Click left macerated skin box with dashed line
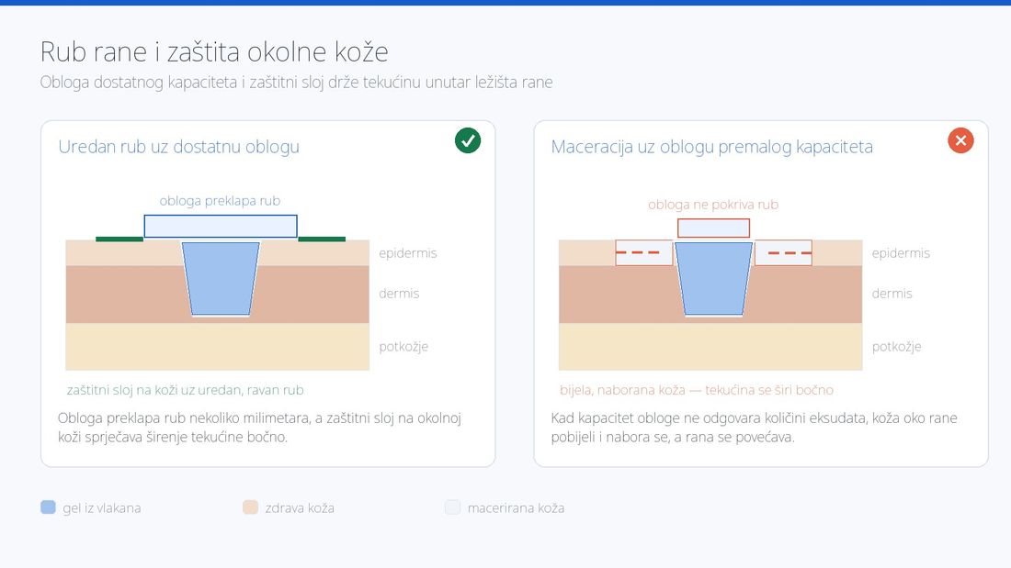The image size is (1011, 568). click(643, 252)
